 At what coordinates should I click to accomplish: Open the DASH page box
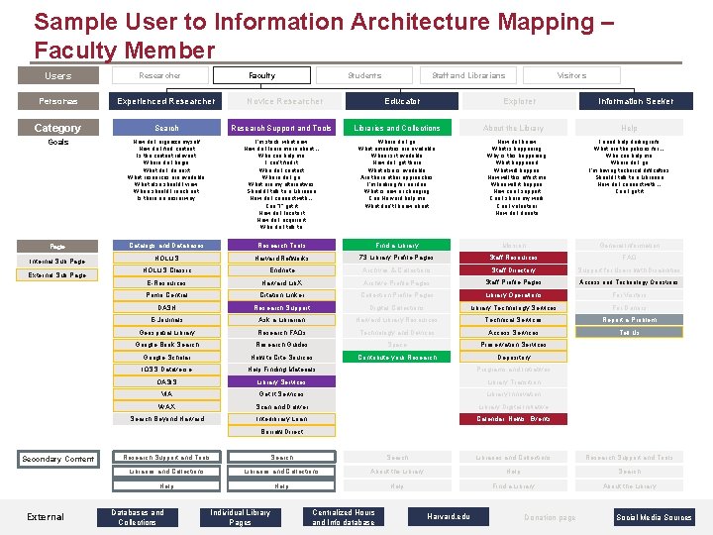166,307
